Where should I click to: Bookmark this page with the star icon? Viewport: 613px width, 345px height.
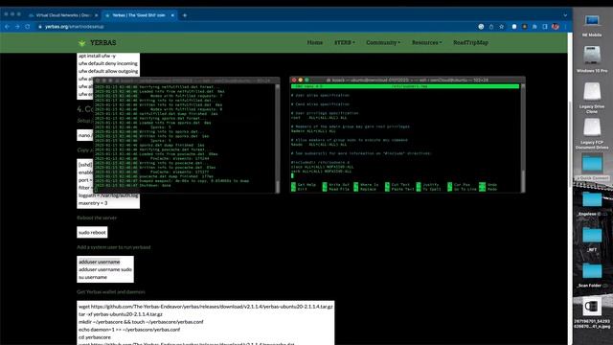tap(501, 27)
